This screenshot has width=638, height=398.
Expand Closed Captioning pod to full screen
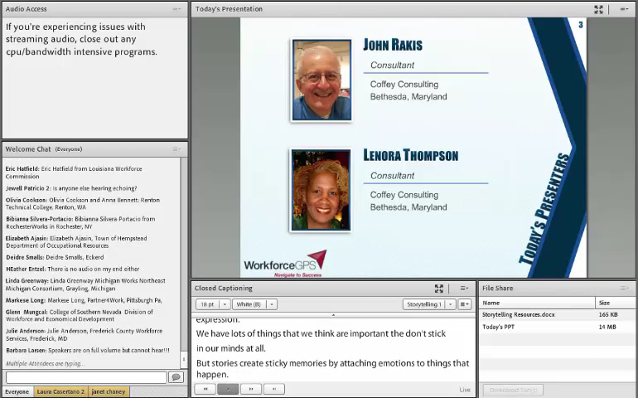tap(439, 288)
